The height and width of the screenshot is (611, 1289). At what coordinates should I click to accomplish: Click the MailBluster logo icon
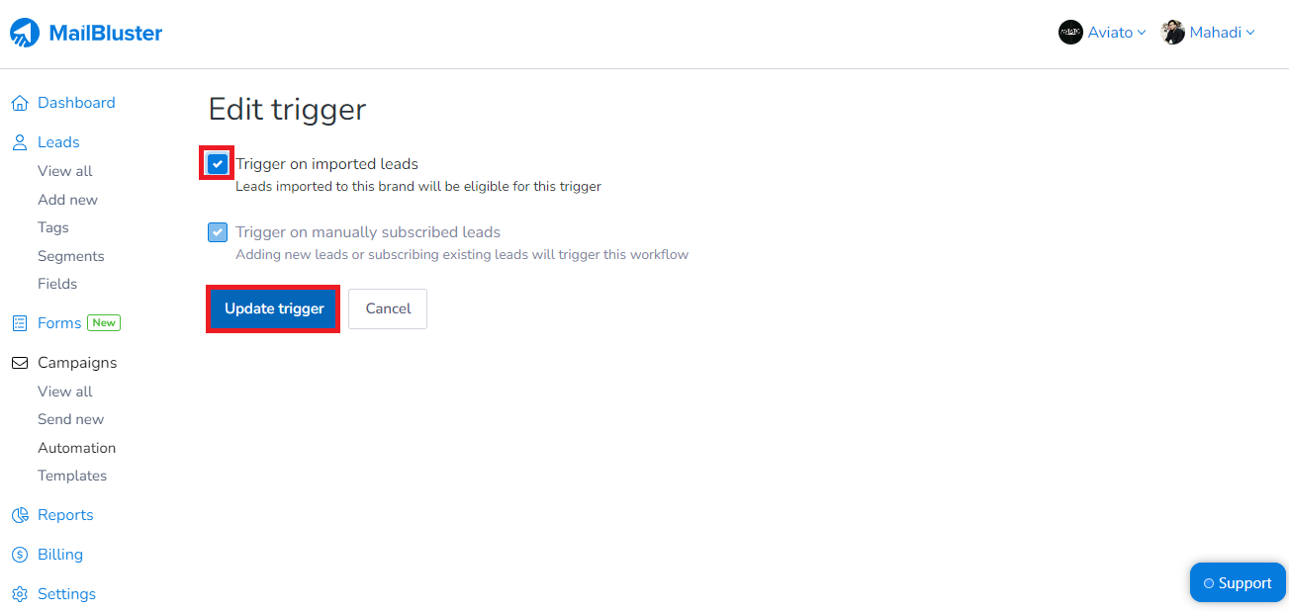coord(25,32)
